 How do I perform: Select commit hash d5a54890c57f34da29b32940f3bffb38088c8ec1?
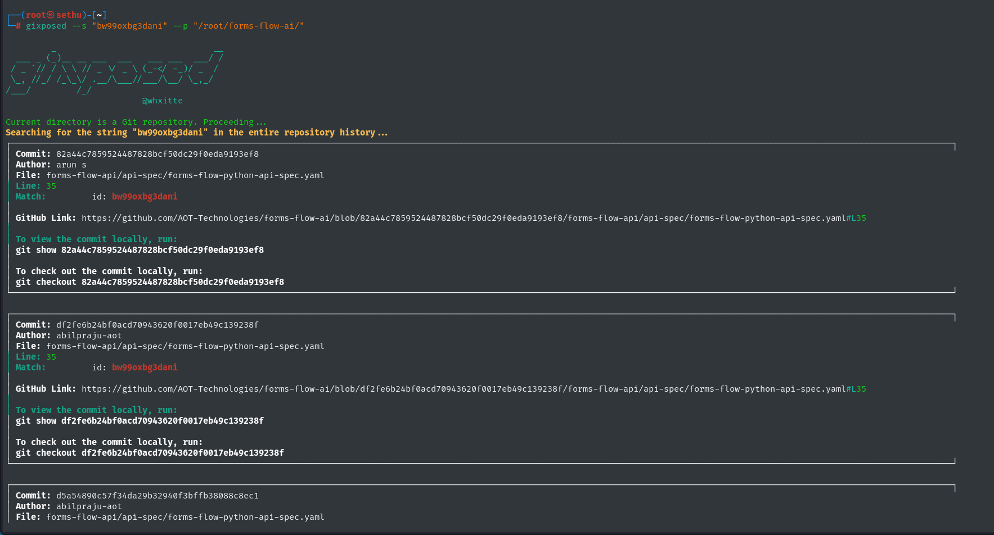(x=158, y=495)
